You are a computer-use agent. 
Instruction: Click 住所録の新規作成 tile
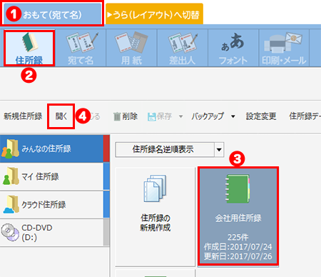pos(155,216)
